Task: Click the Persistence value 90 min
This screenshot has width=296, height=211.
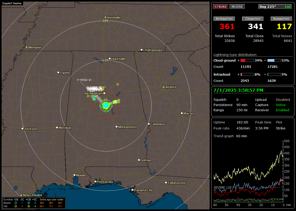Action: 242,105
